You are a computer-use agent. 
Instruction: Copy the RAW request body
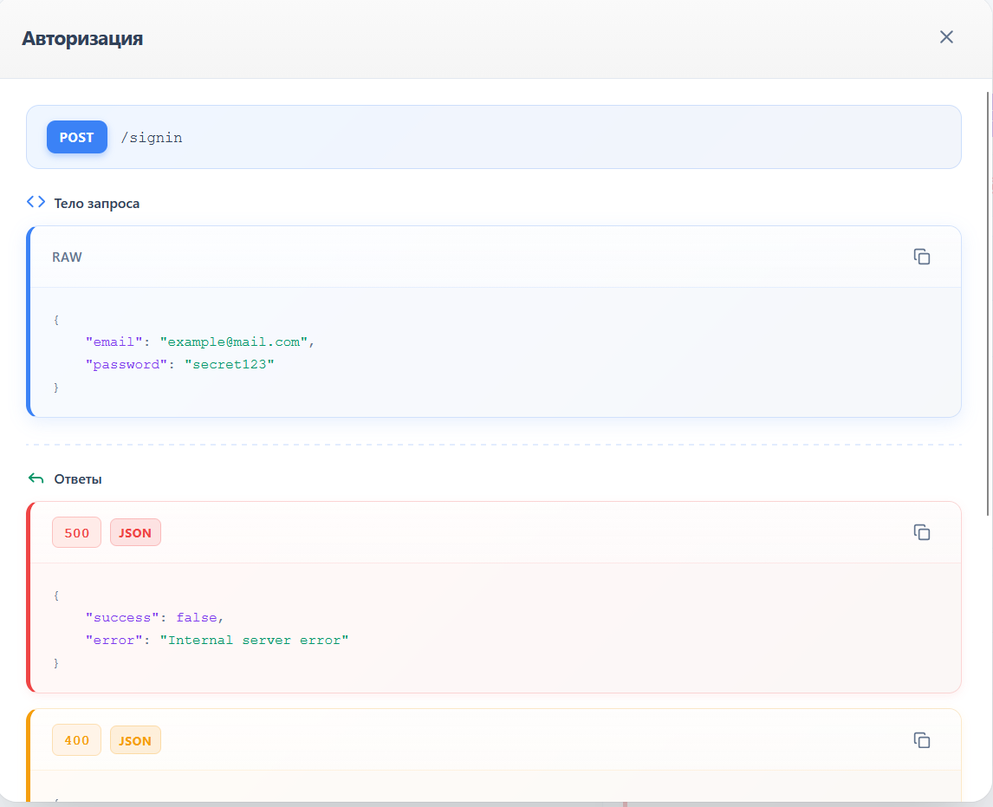click(x=922, y=257)
